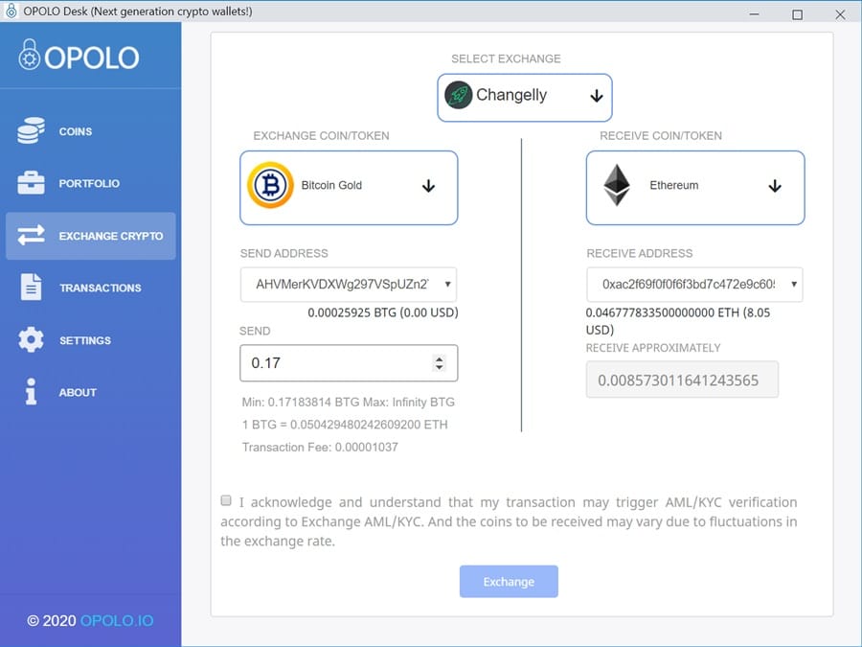Image resolution: width=862 pixels, height=647 pixels.
Task: Expand the Ethereum receive coin dropdown arrow
Action: (775, 186)
